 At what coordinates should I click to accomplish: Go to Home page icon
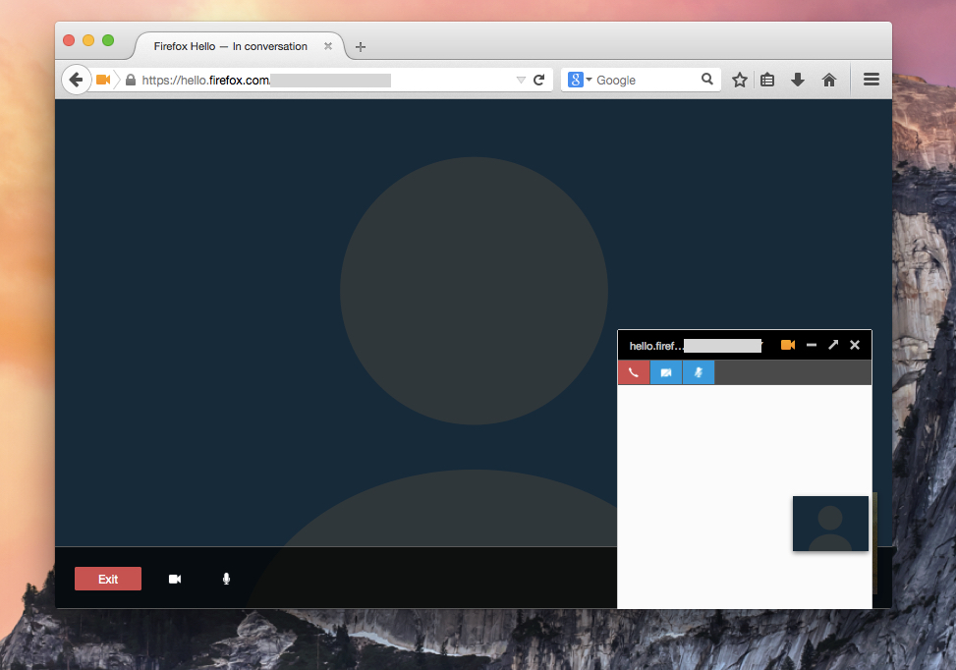(829, 80)
